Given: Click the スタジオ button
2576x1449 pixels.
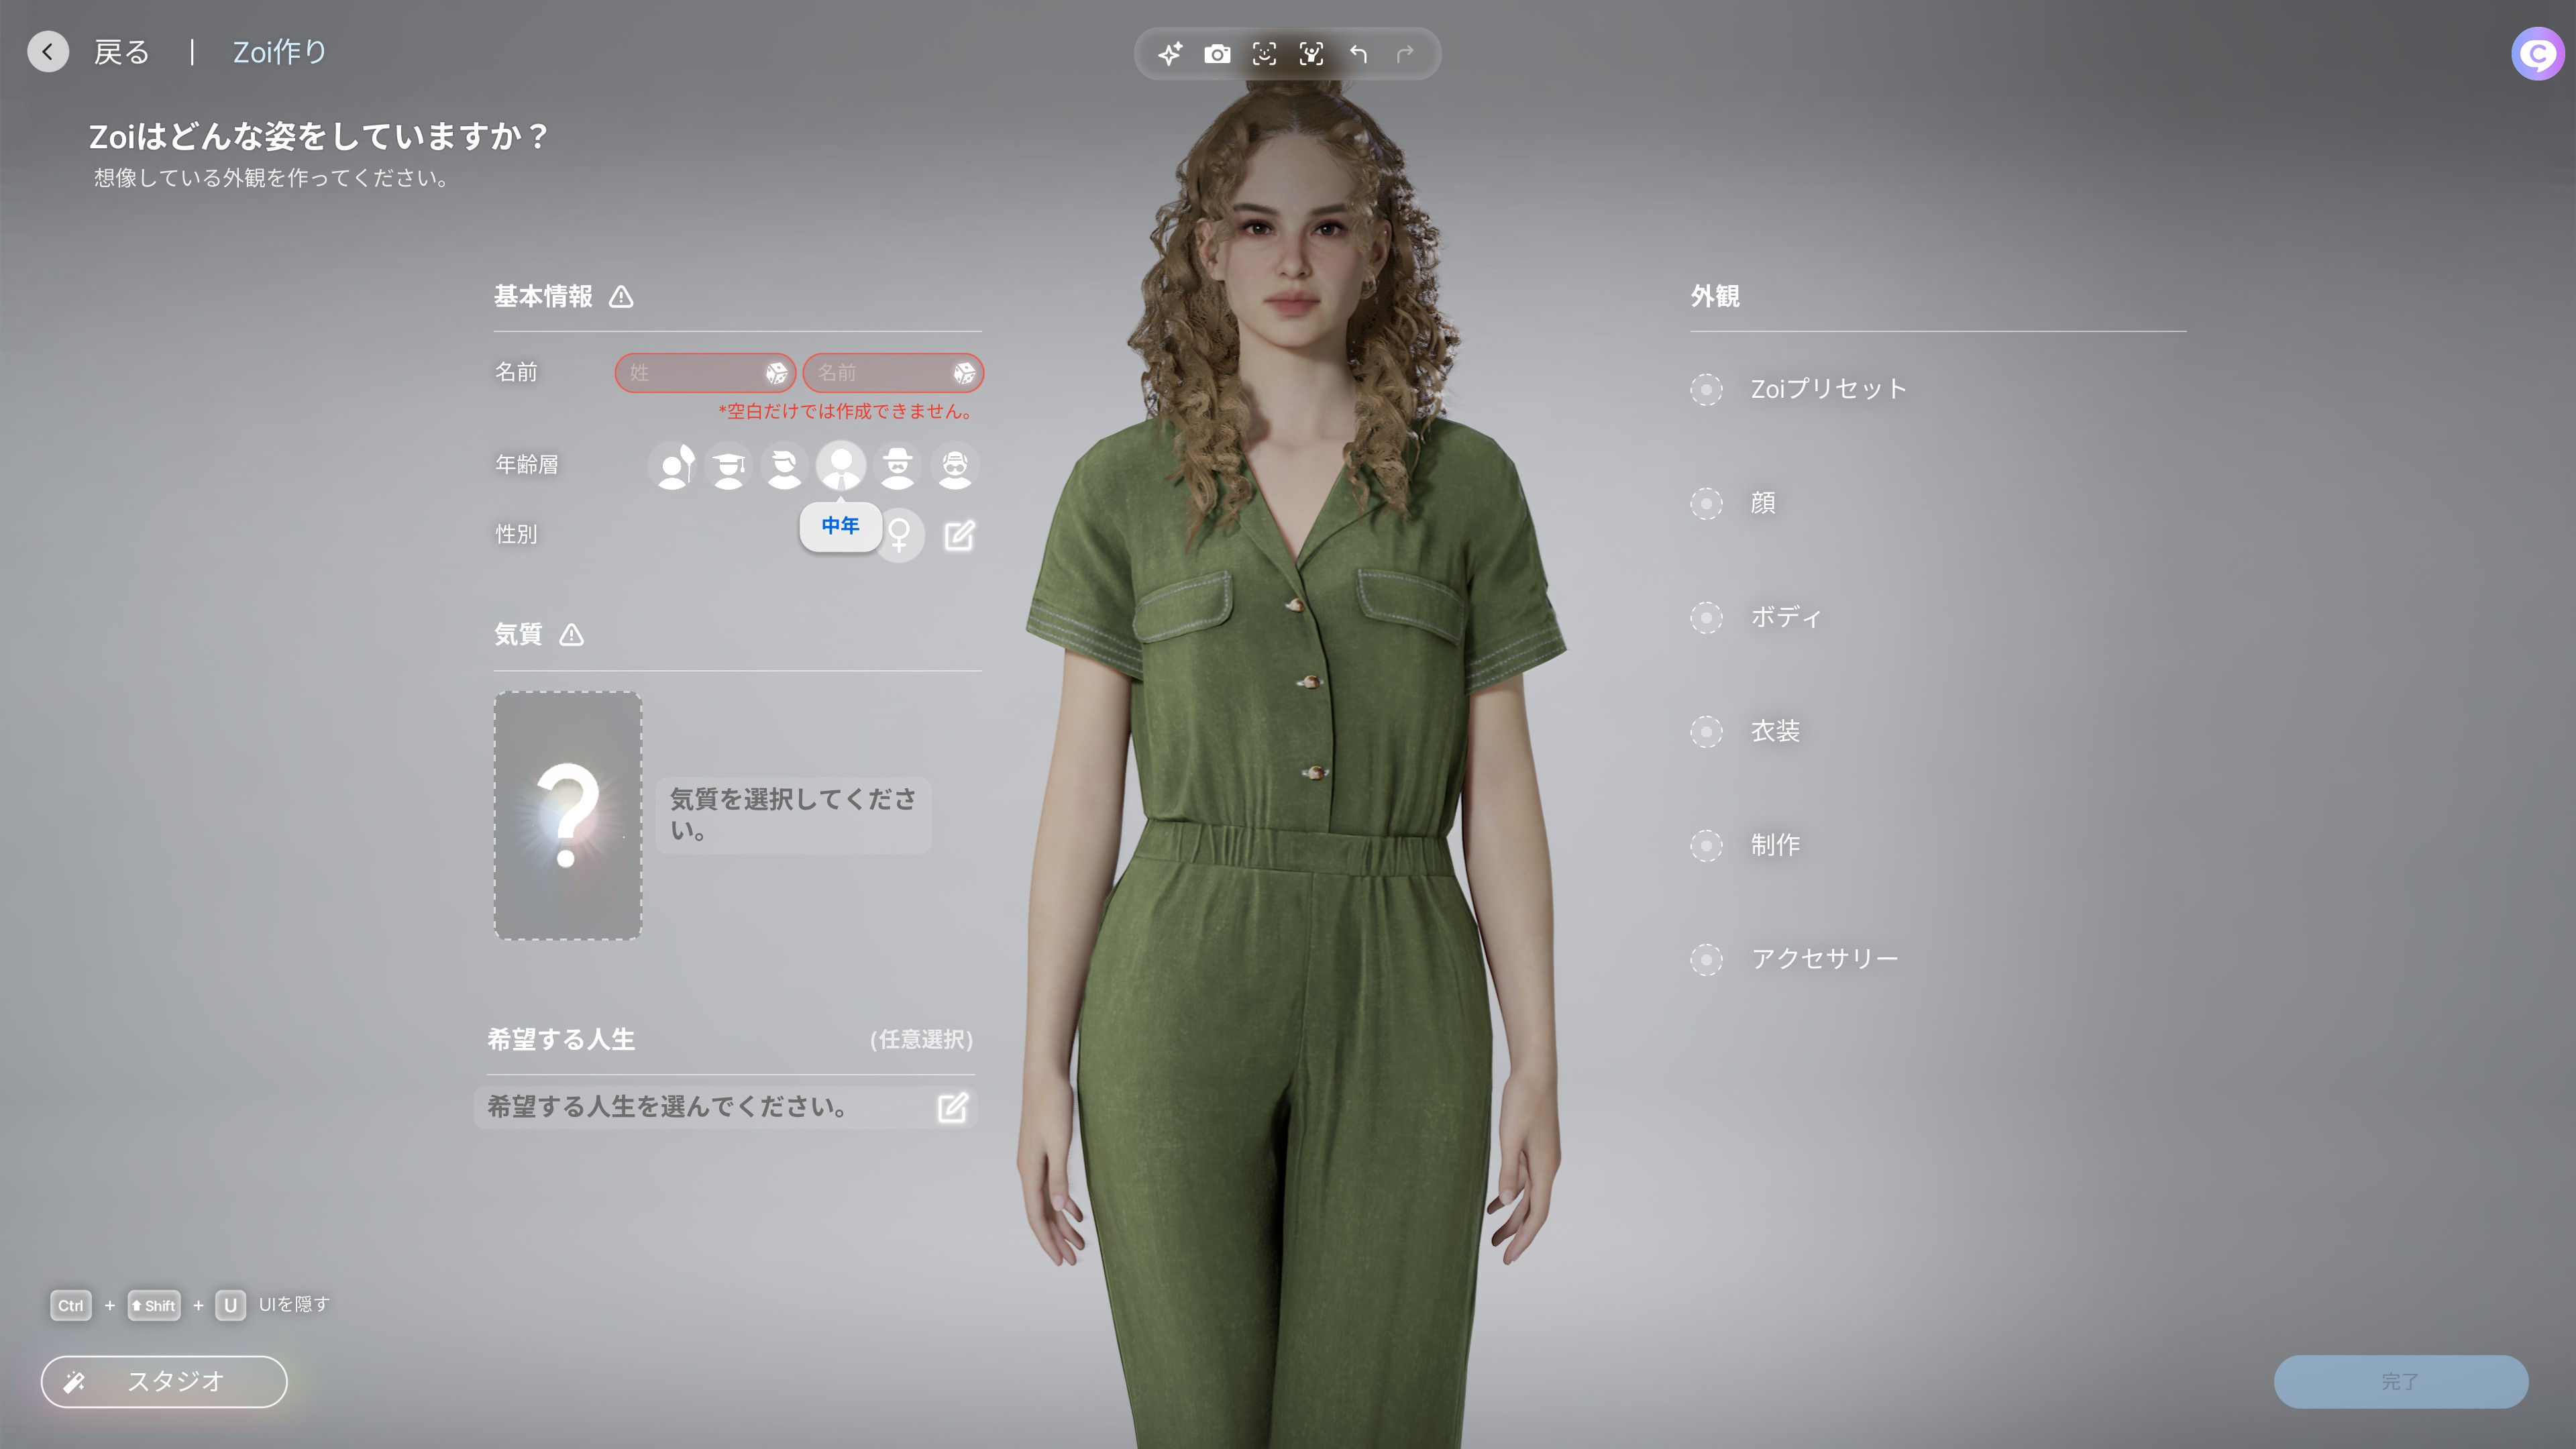Looking at the screenshot, I should click(164, 1381).
